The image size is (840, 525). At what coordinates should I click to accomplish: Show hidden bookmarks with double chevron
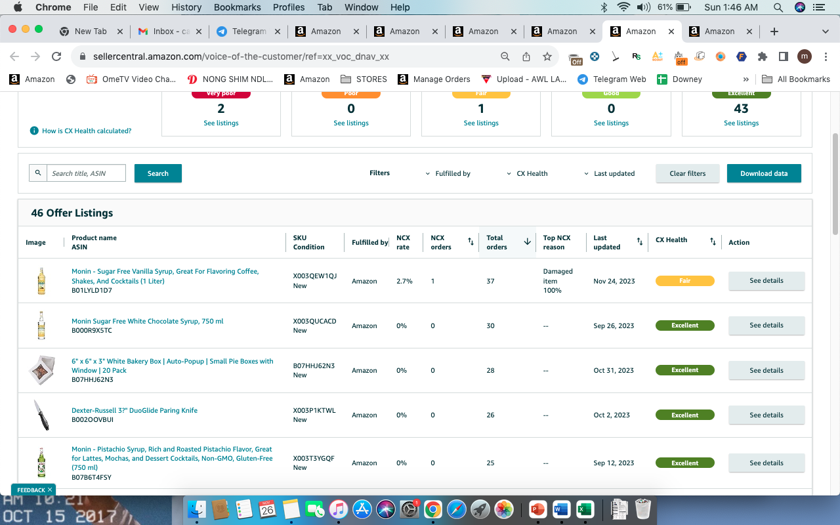[746, 79]
